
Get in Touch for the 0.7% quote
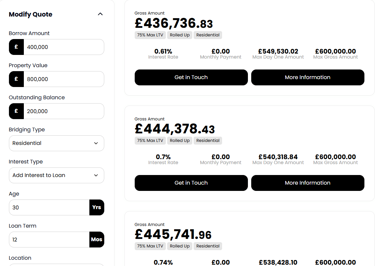coord(191,183)
